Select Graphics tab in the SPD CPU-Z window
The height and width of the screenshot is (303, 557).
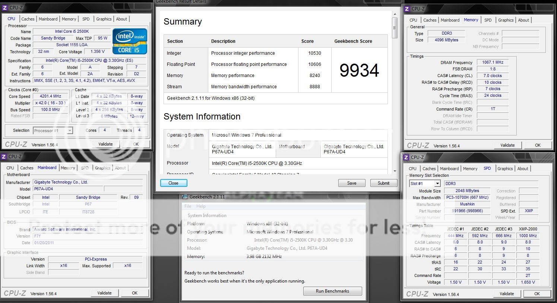[x=505, y=169]
